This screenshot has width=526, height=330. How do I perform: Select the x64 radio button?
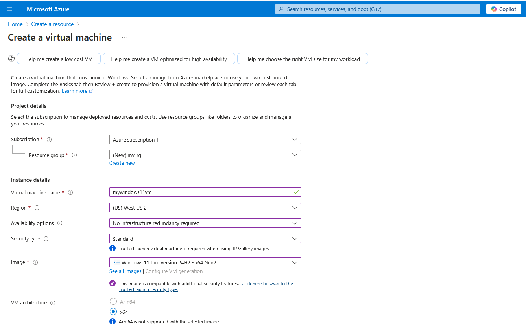point(113,312)
